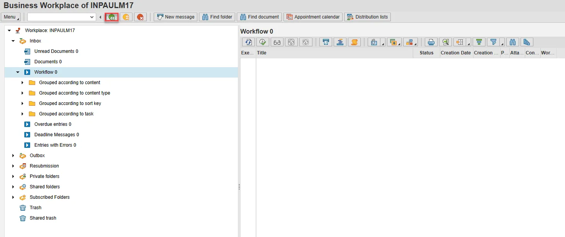Viewport: 565px width, 237px height.
Task: Expand the Outbox folder
Action: (13, 156)
